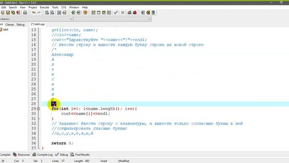Open the bottom Debug panel tab

click(x=61, y=155)
